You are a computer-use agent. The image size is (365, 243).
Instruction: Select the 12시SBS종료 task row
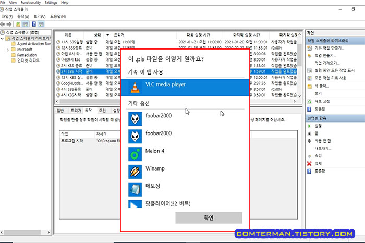click(176, 48)
